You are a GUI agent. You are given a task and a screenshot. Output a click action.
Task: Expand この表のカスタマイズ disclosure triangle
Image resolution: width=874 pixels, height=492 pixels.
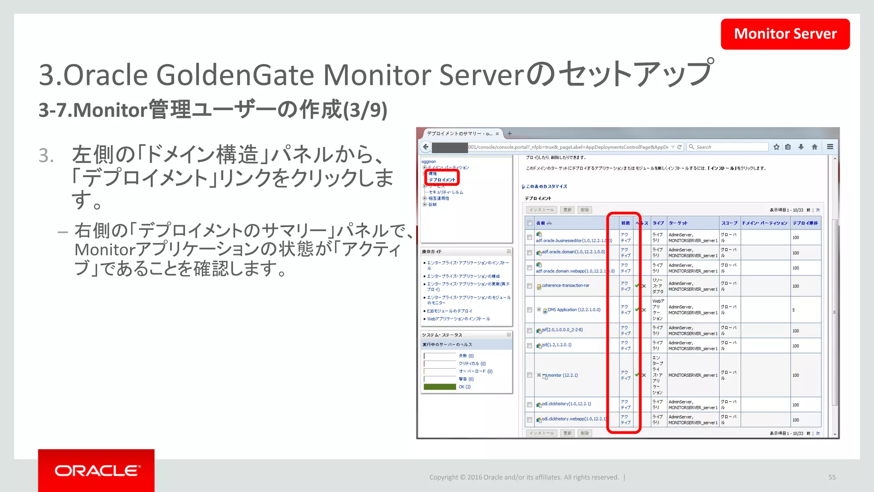pos(523,187)
